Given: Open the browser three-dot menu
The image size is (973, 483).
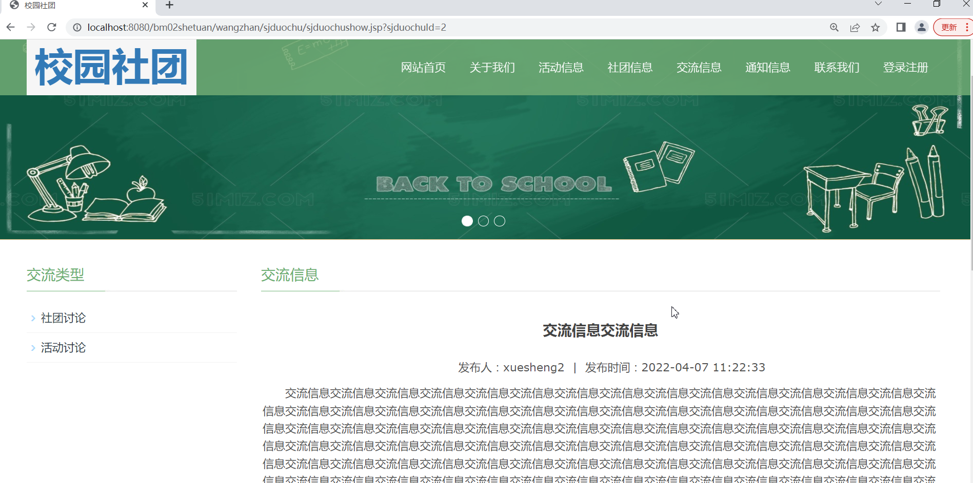Looking at the screenshot, I should point(967,28).
